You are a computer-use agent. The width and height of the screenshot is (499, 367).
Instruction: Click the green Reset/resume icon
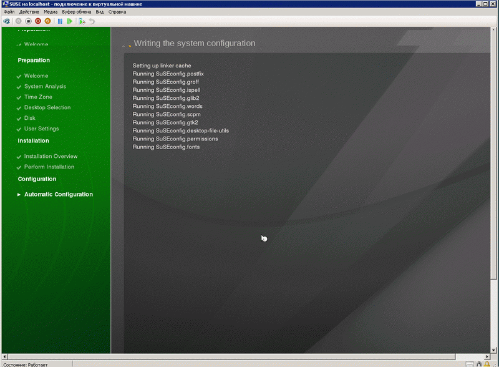(70, 21)
